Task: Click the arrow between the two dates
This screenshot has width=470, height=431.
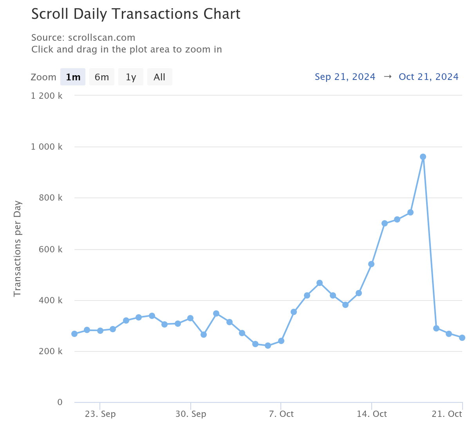Action: [x=387, y=76]
